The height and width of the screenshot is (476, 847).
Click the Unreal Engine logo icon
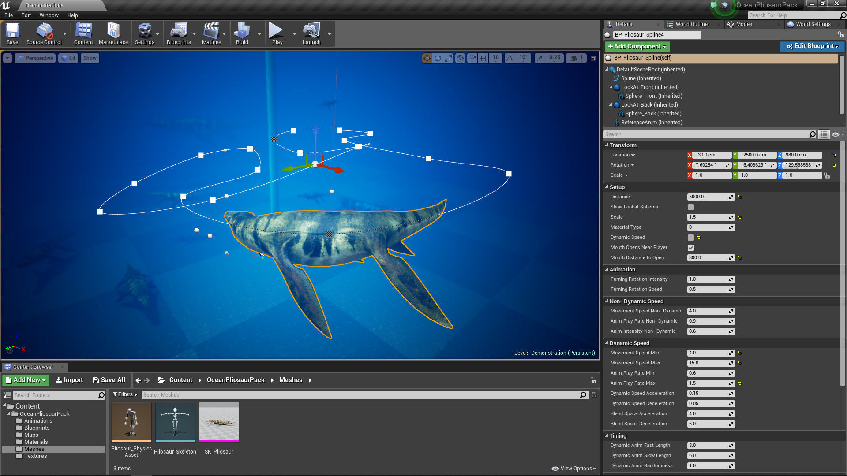pyautogui.click(x=6, y=5)
